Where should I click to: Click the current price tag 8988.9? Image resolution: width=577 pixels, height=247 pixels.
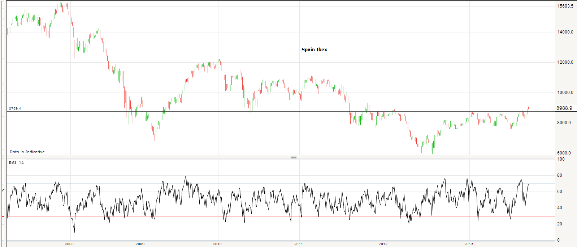pos(564,108)
